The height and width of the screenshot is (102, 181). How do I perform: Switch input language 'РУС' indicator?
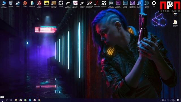(168, 100)
